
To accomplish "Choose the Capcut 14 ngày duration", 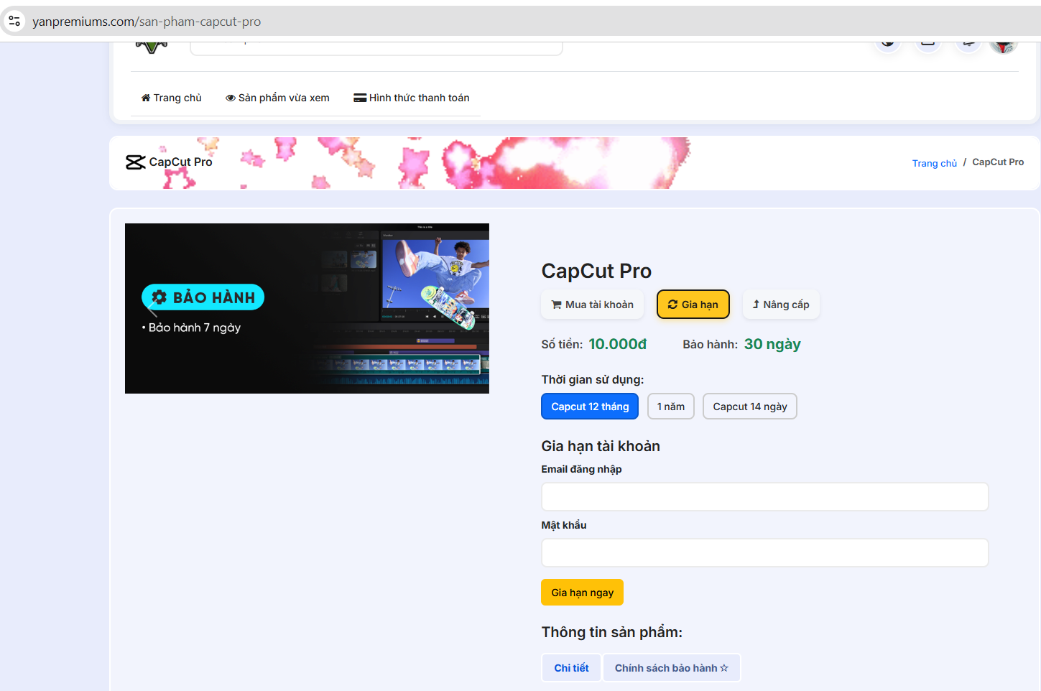I will (749, 407).
